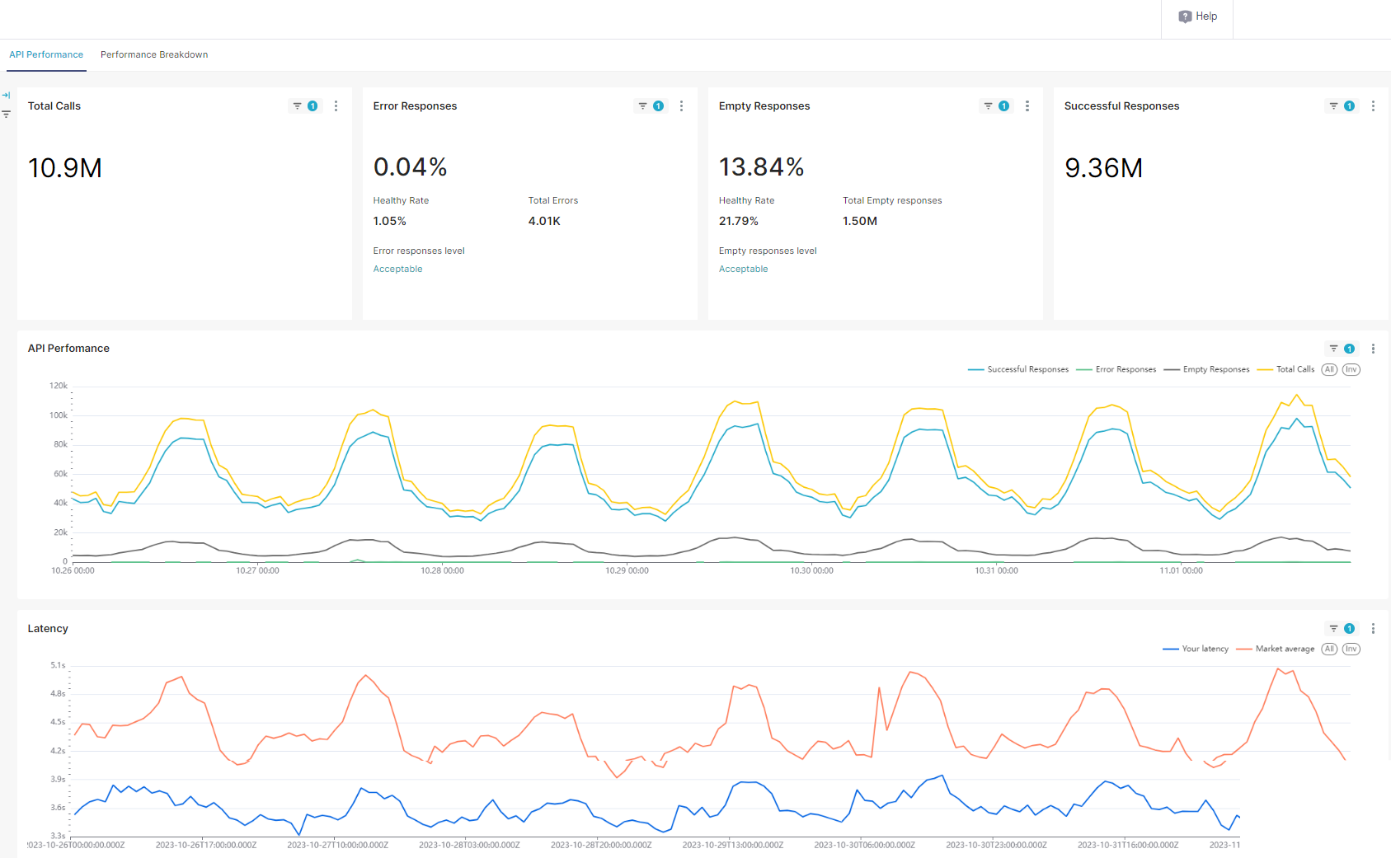Open filter on Error Responses card
The image size is (1391, 858).
pyautogui.click(x=643, y=106)
